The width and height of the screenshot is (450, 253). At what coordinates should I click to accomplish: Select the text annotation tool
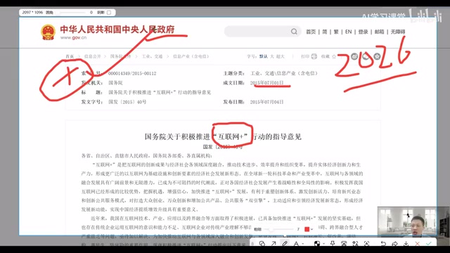(x=296, y=244)
